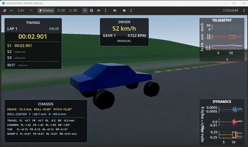Click the VALID lap status text
This screenshot has height=147, width=248.
[x=54, y=29]
